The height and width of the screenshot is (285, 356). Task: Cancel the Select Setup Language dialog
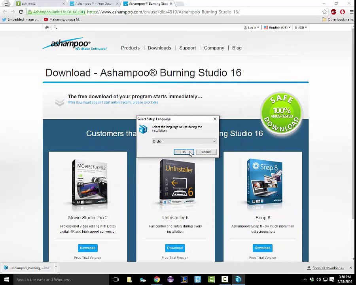coord(206,152)
